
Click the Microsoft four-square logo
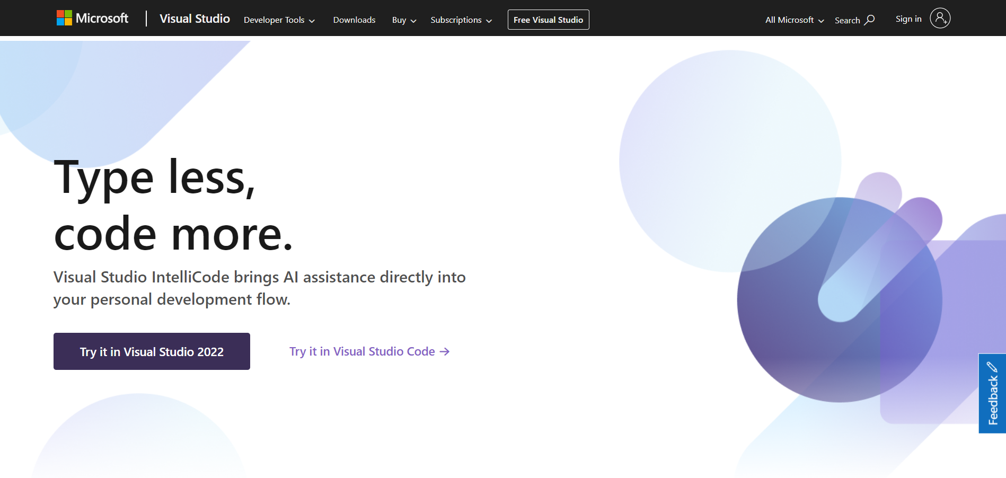tap(64, 18)
